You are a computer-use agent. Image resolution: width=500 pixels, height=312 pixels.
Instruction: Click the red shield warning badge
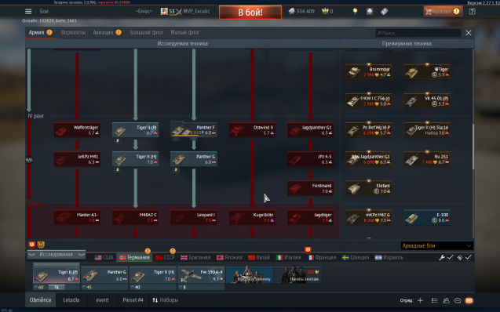[31, 245]
